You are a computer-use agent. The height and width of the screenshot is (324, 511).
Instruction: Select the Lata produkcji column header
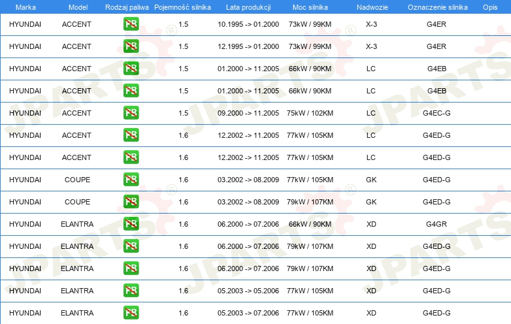[x=248, y=7]
